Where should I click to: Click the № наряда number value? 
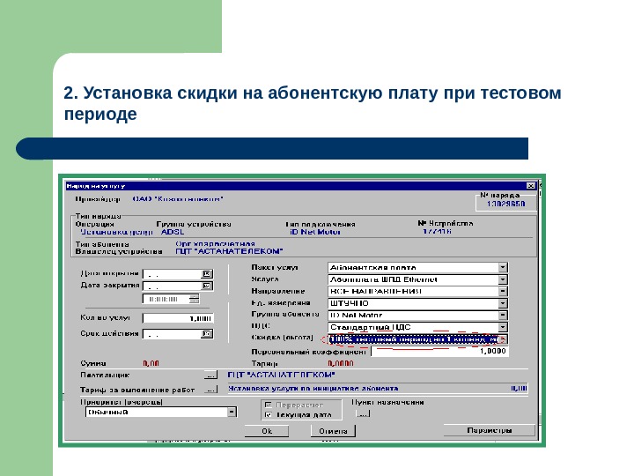(x=505, y=204)
